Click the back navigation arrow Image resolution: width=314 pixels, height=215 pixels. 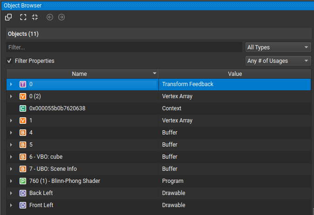click(x=50, y=17)
